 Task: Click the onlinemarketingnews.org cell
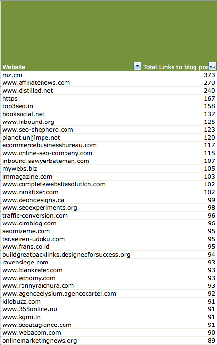click(71, 341)
